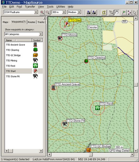
Task: Open the Transfer menu
Action: tap(30, 7)
